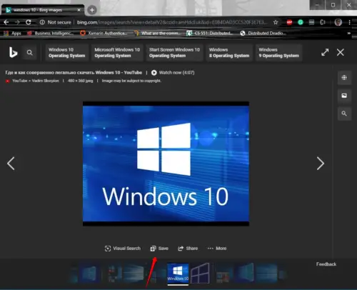Open the green Grammarly extension icon
The width and height of the screenshot is (357, 290).
(301, 22)
